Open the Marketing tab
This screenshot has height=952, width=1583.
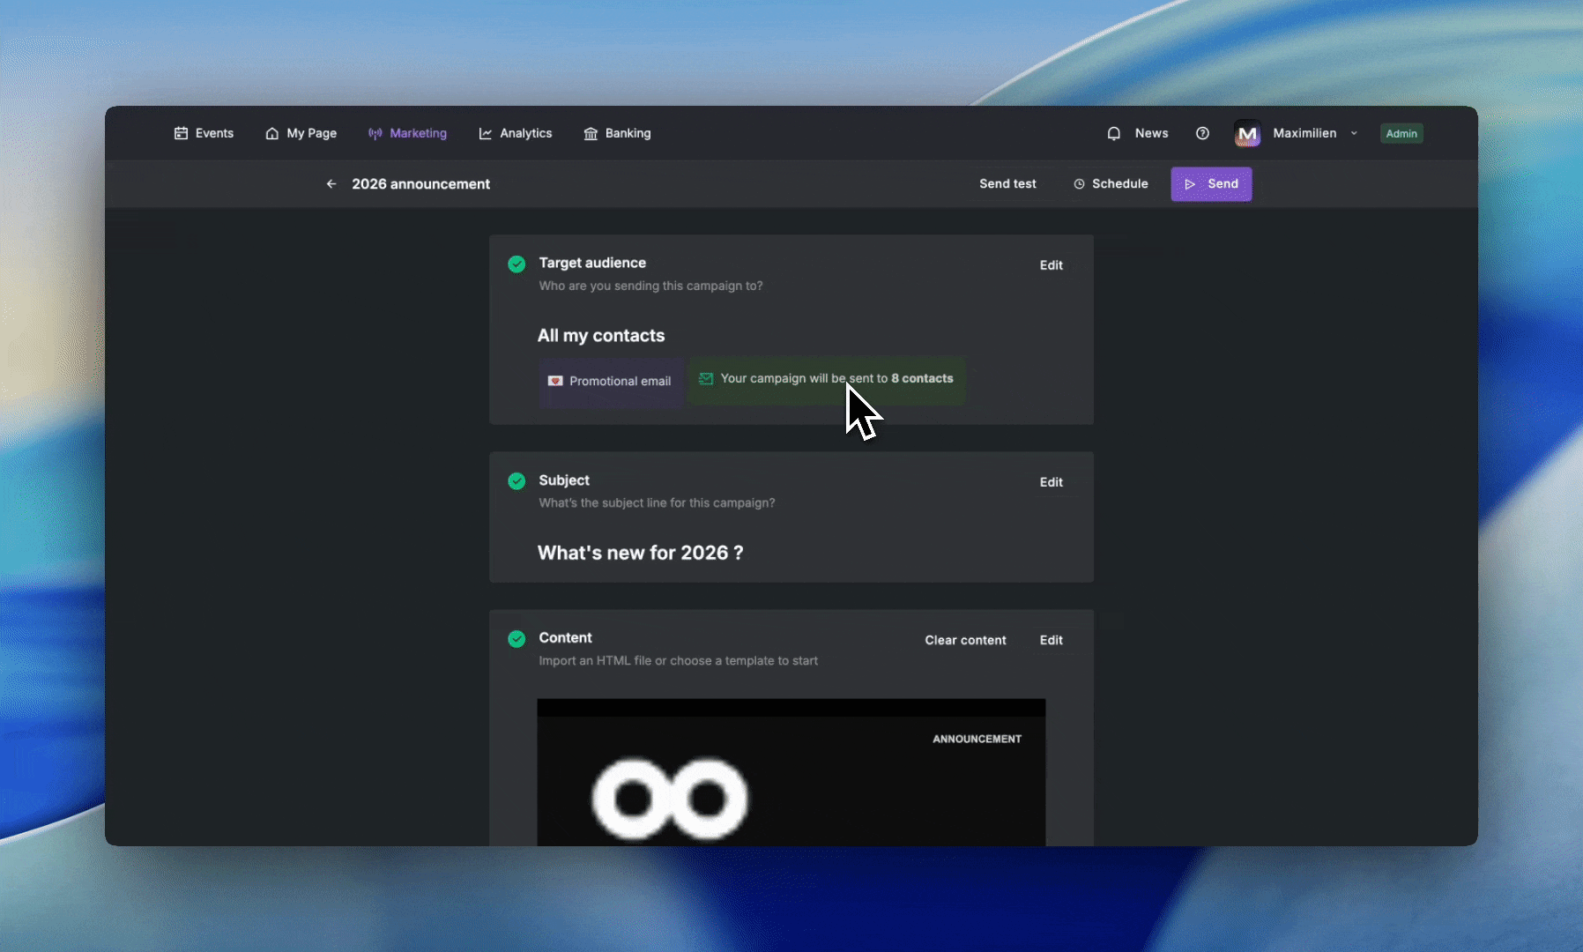(407, 133)
